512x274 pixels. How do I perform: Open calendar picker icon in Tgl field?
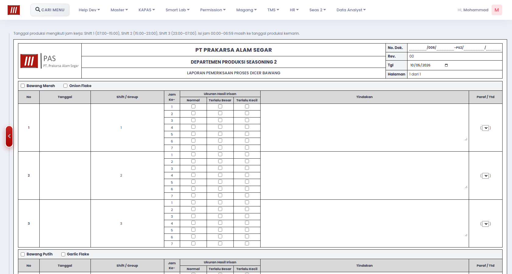coord(446,65)
